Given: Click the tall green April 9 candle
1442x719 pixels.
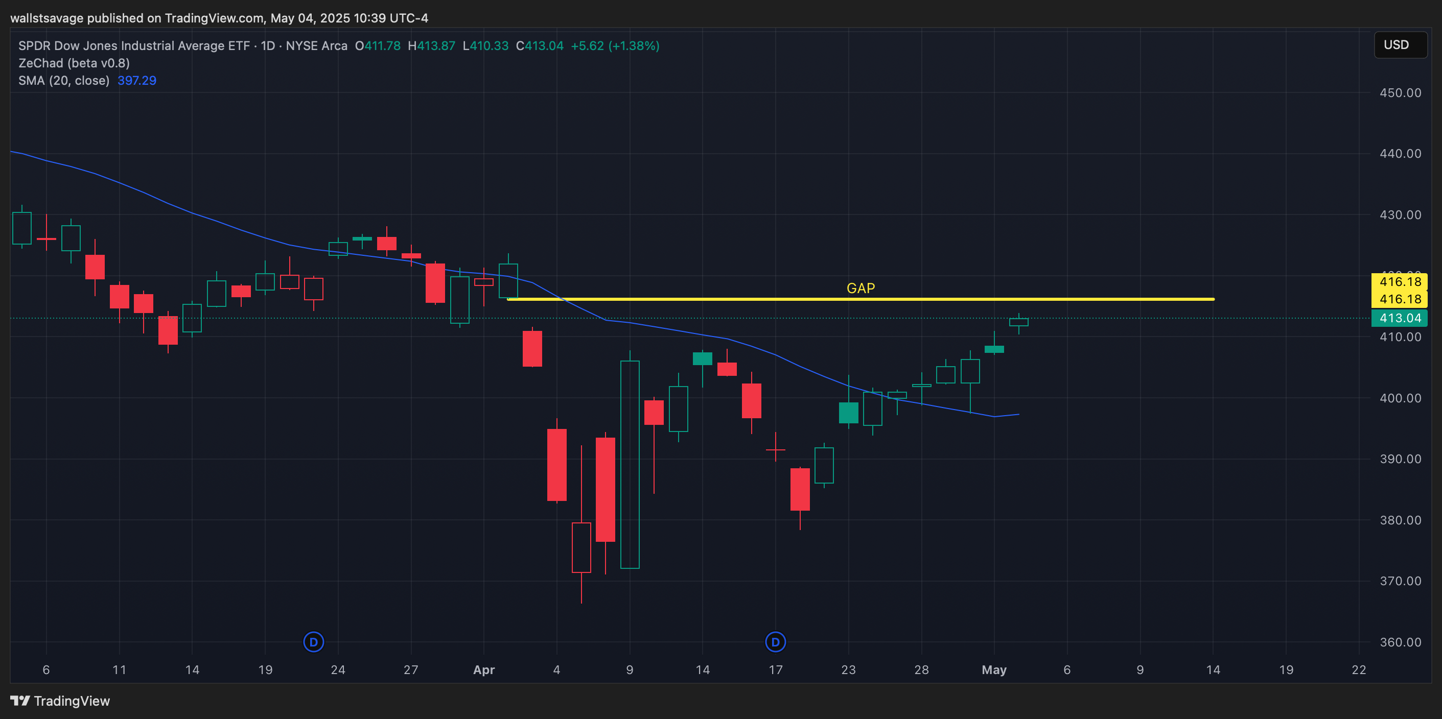Looking at the screenshot, I should point(630,464).
